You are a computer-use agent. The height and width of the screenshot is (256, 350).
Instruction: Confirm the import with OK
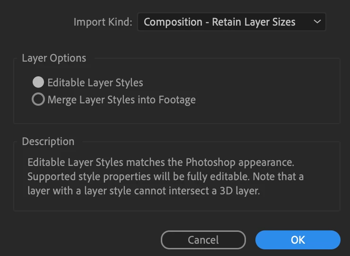click(x=297, y=240)
